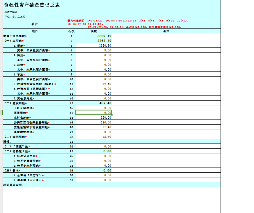
Task: Click the （三）林木 label cell
Action: tap(35, 170)
